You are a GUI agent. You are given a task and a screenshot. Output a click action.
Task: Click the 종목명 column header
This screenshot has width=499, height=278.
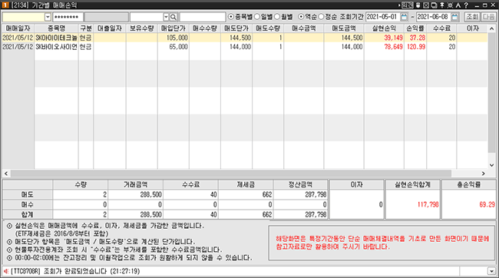click(56, 28)
